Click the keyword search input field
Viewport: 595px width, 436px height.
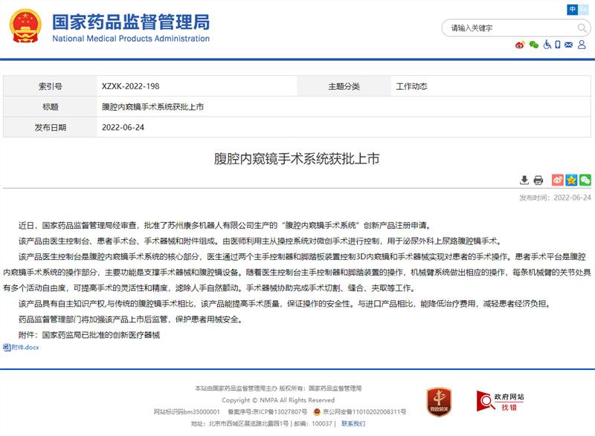coord(506,28)
